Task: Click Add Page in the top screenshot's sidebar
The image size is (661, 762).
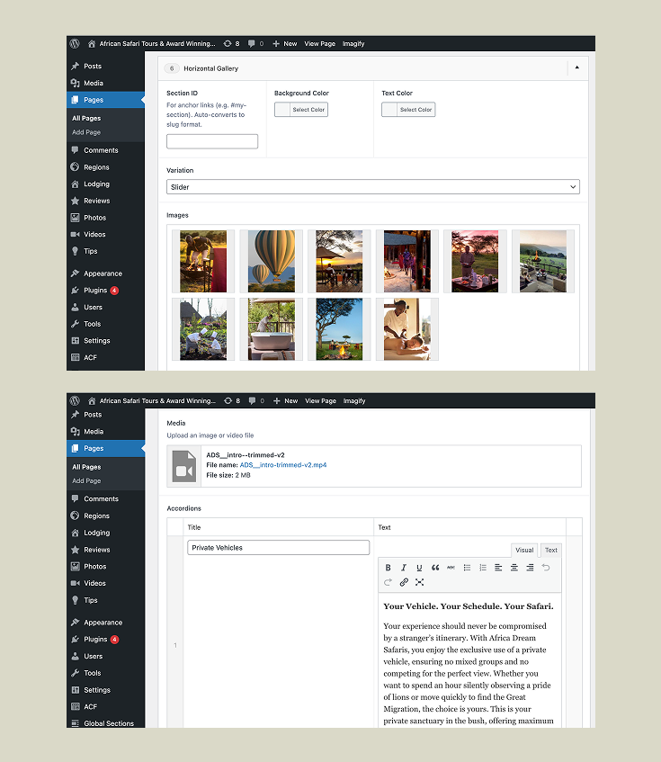Action: pos(86,132)
